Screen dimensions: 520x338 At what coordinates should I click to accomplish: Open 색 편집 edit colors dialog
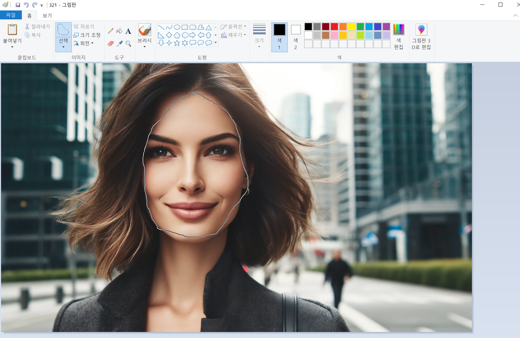click(399, 36)
